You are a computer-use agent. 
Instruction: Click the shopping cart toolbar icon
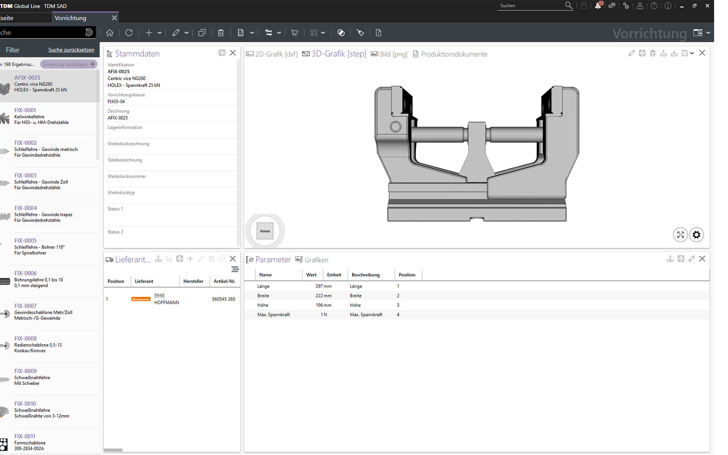click(295, 32)
